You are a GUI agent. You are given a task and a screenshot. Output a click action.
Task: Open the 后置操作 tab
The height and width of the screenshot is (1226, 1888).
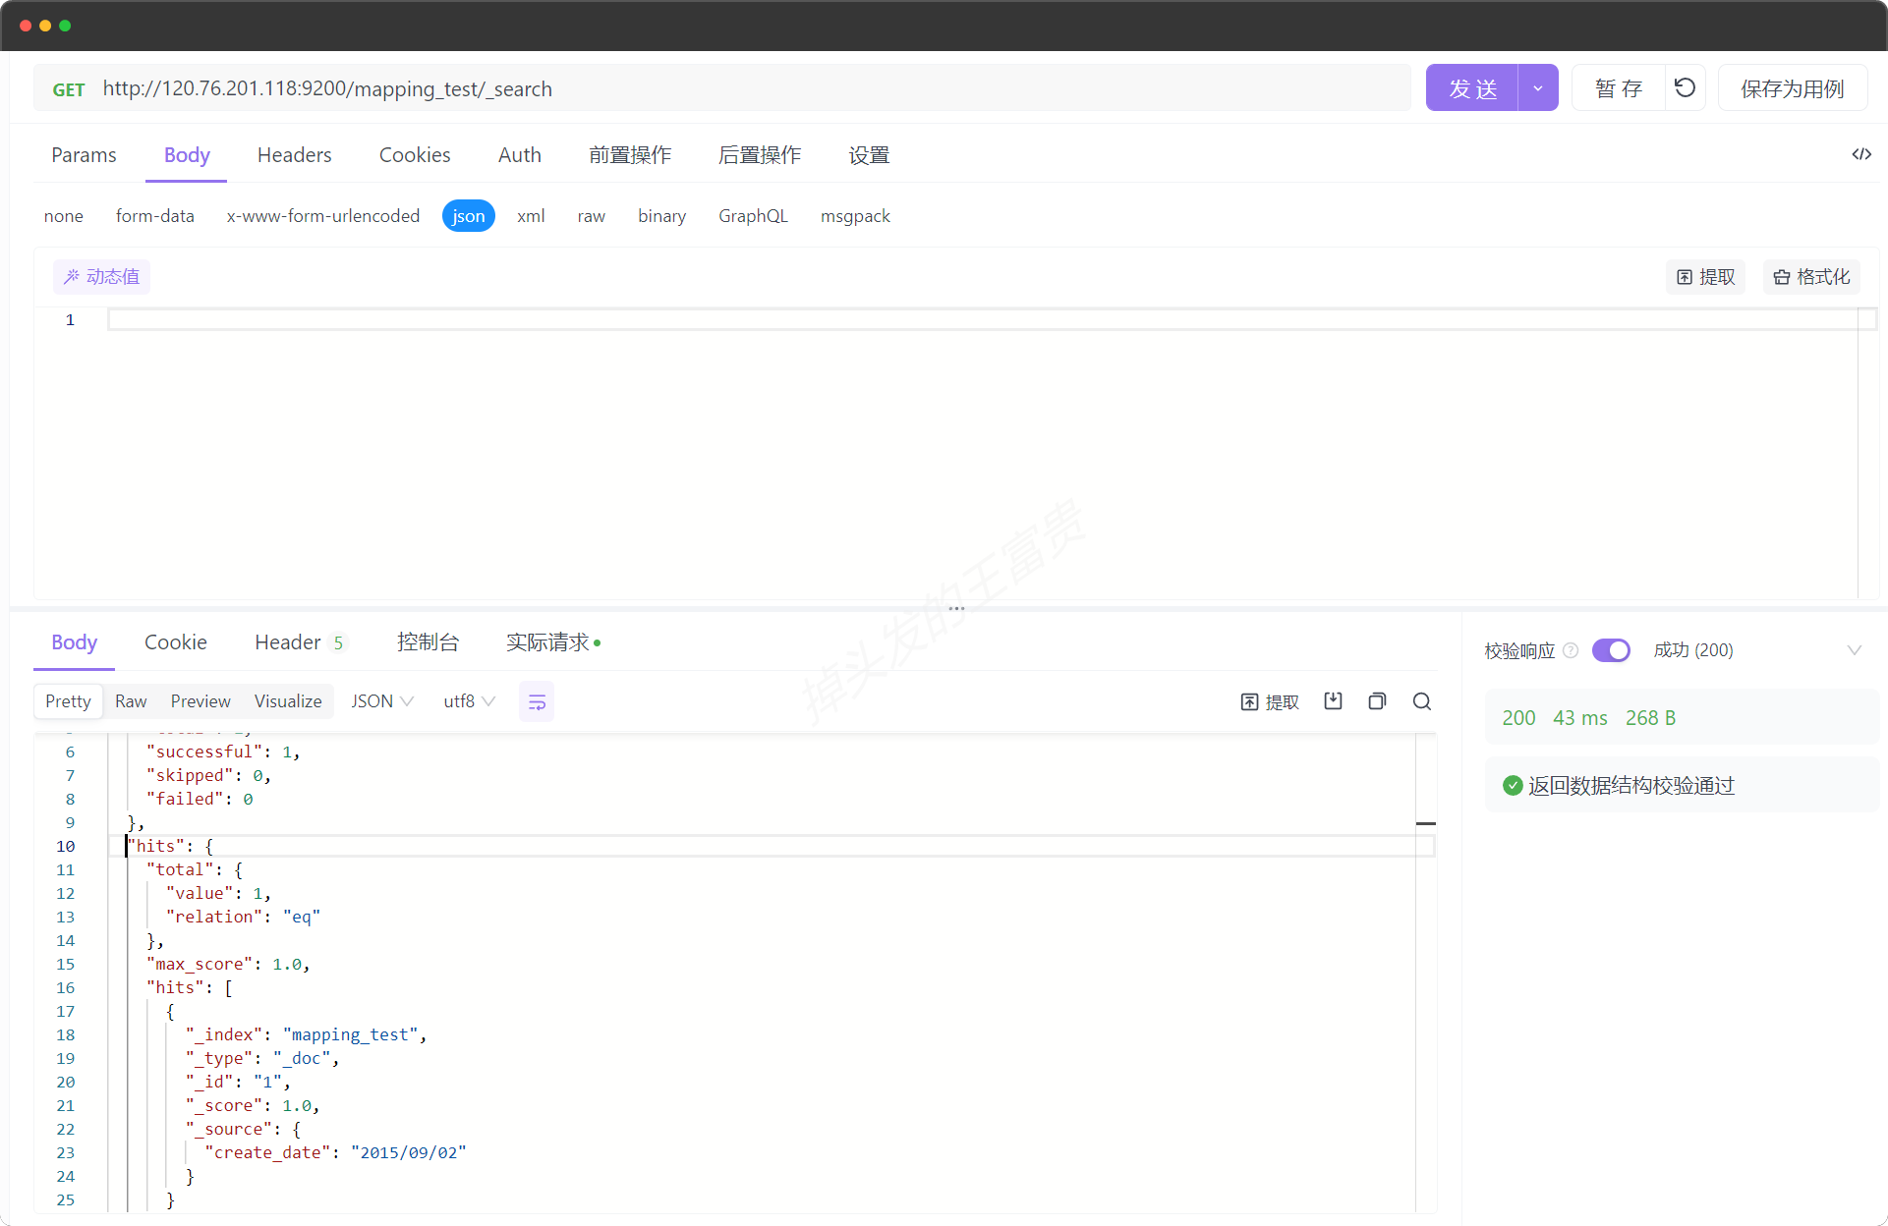(760, 155)
